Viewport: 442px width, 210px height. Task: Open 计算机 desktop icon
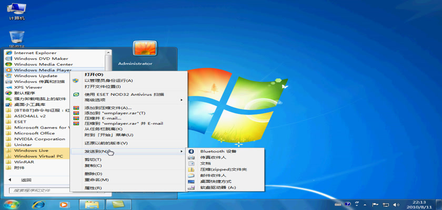[17, 12]
